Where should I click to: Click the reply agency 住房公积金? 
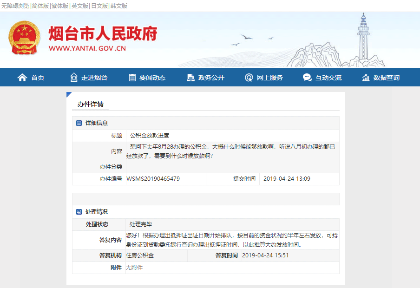pyautogui.click(x=140, y=255)
